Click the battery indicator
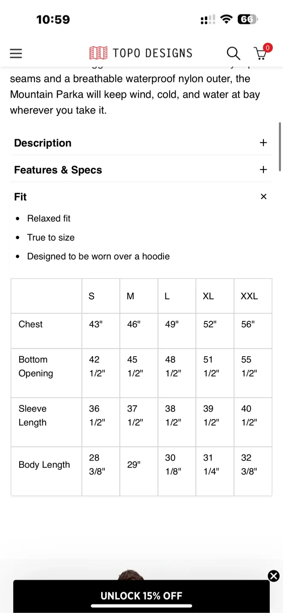283x613 pixels. pyautogui.click(x=247, y=19)
